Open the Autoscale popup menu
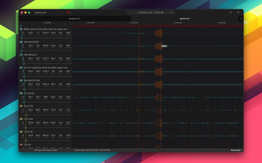This screenshot has width=262, height=163. click(x=236, y=150)
